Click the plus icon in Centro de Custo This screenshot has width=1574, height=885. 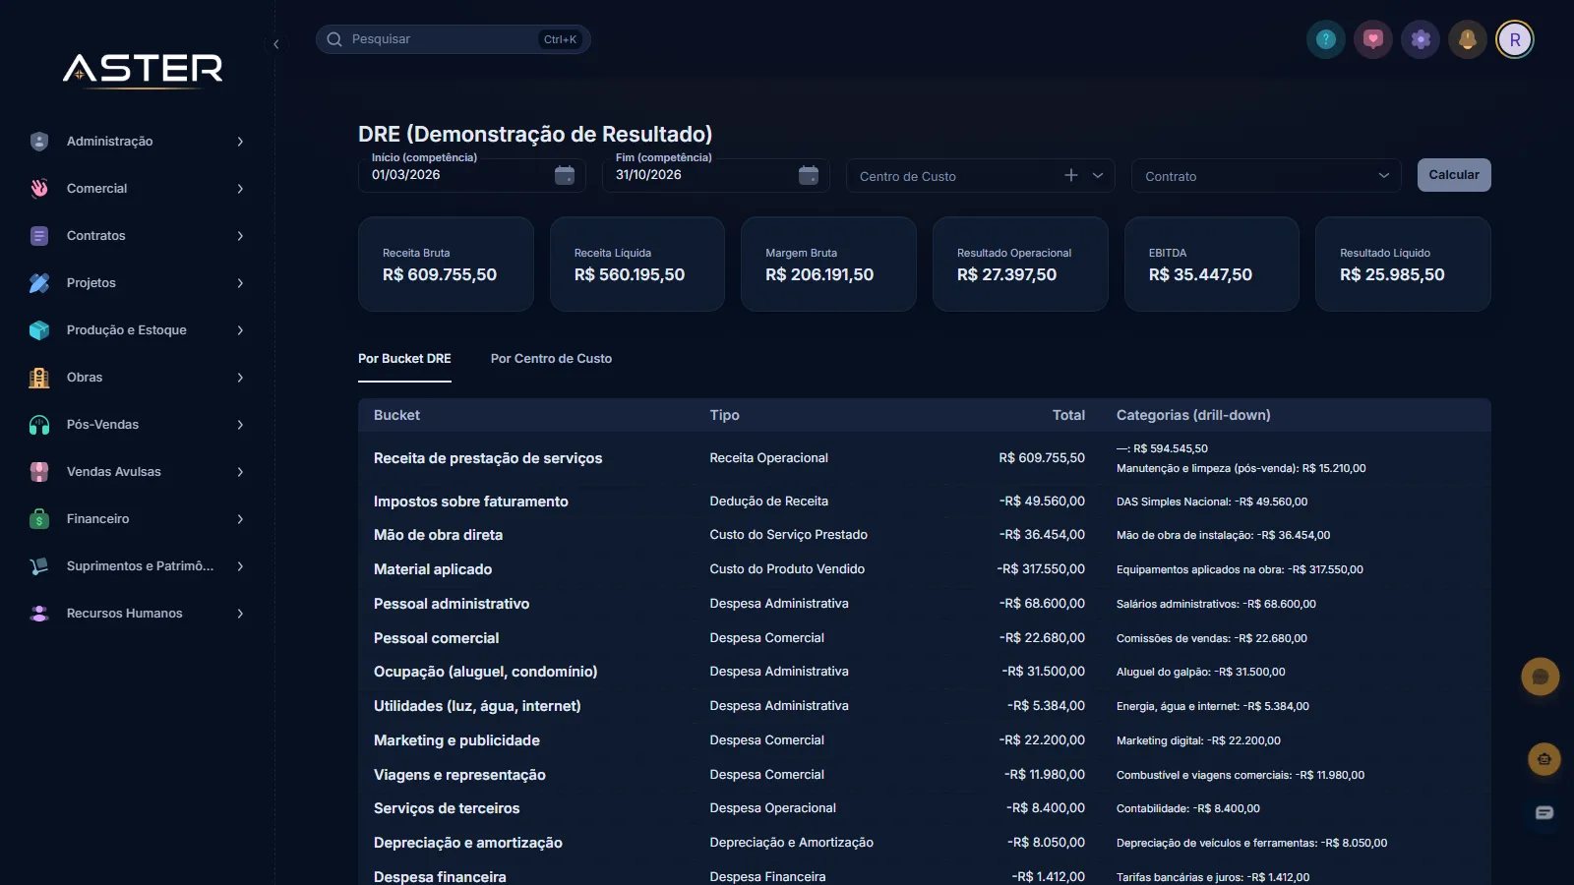(1071, 175)
